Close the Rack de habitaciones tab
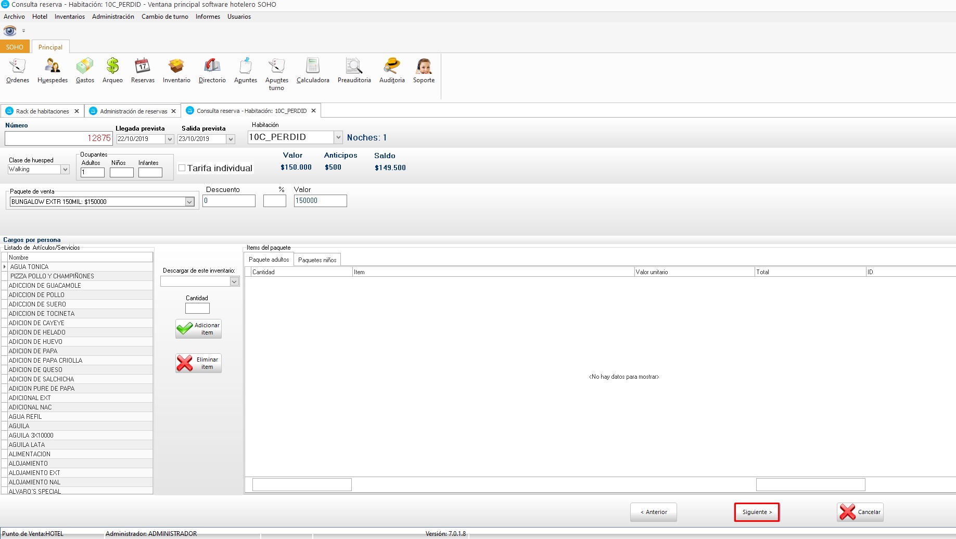Viewport: 956px width, 539px height. pyautogui.click(x=77, y=111)
